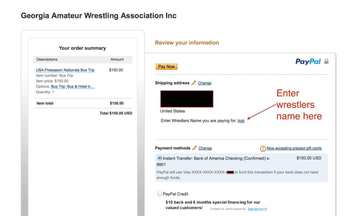Screen dimensions: 361x216
Task: Click the PayPal logo
Action: (x=308, y=61)
